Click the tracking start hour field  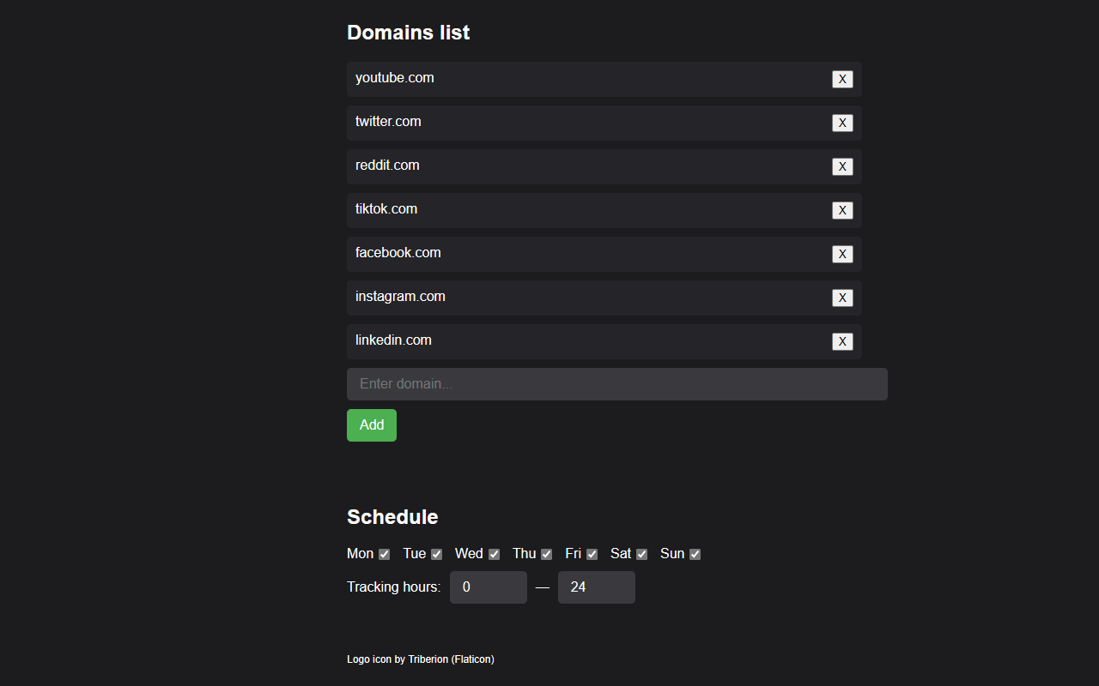(488, 587)
